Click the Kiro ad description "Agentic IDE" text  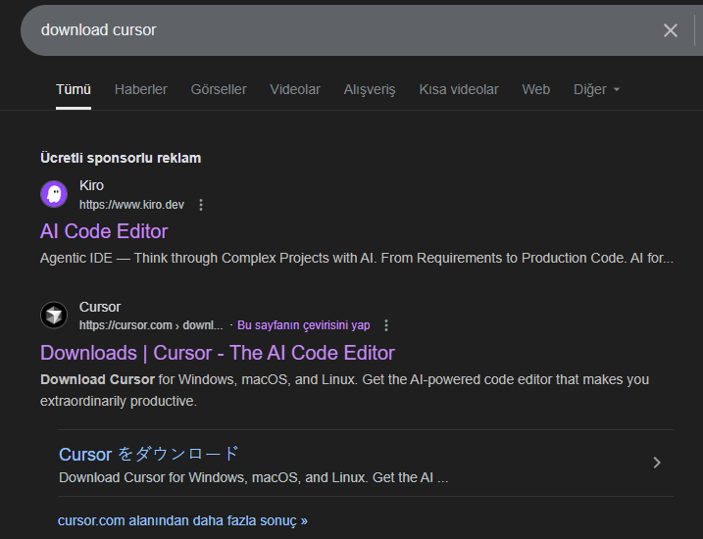pos(357,258)
